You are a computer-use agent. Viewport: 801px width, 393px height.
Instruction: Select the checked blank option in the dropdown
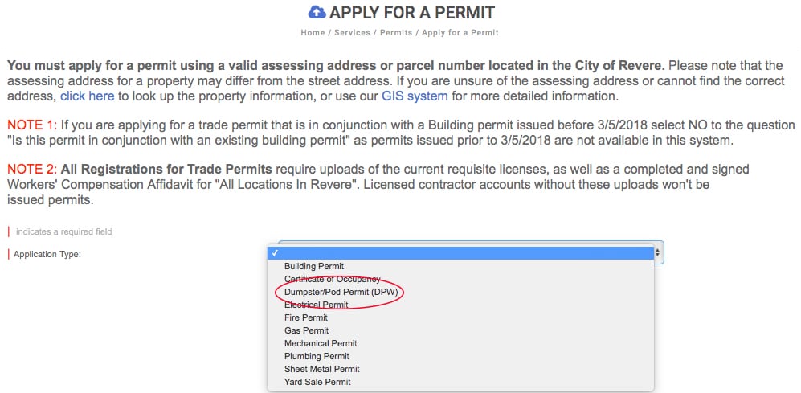click(x=460, y=253)
